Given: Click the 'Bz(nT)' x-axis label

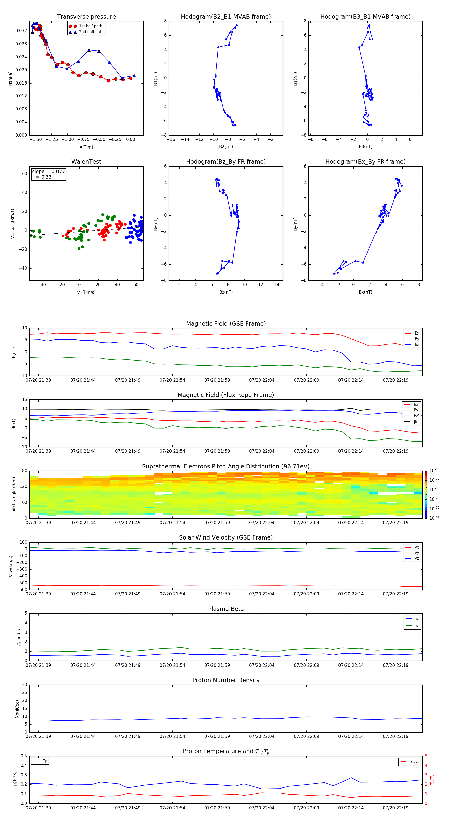Looking at the screenshot, I should click(226, 292).
